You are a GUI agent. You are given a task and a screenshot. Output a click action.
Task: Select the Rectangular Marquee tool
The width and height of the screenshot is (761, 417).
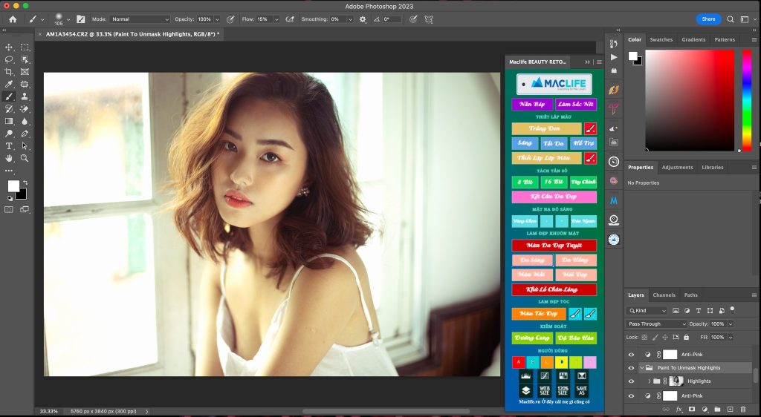pos(25,47)
